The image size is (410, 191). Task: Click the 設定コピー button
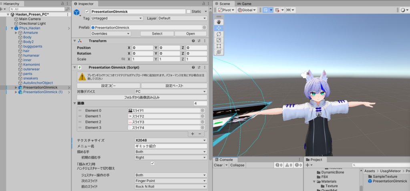109,86
